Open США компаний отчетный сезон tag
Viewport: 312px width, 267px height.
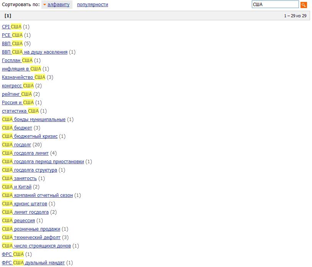click(37, 195)
